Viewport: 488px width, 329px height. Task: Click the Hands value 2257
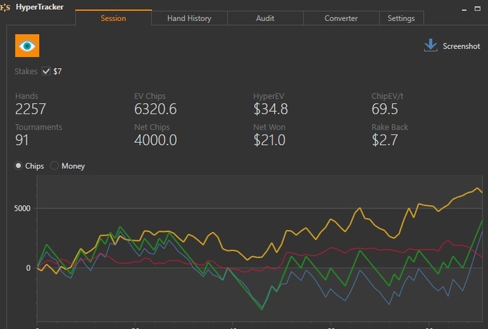coord(31,109)
